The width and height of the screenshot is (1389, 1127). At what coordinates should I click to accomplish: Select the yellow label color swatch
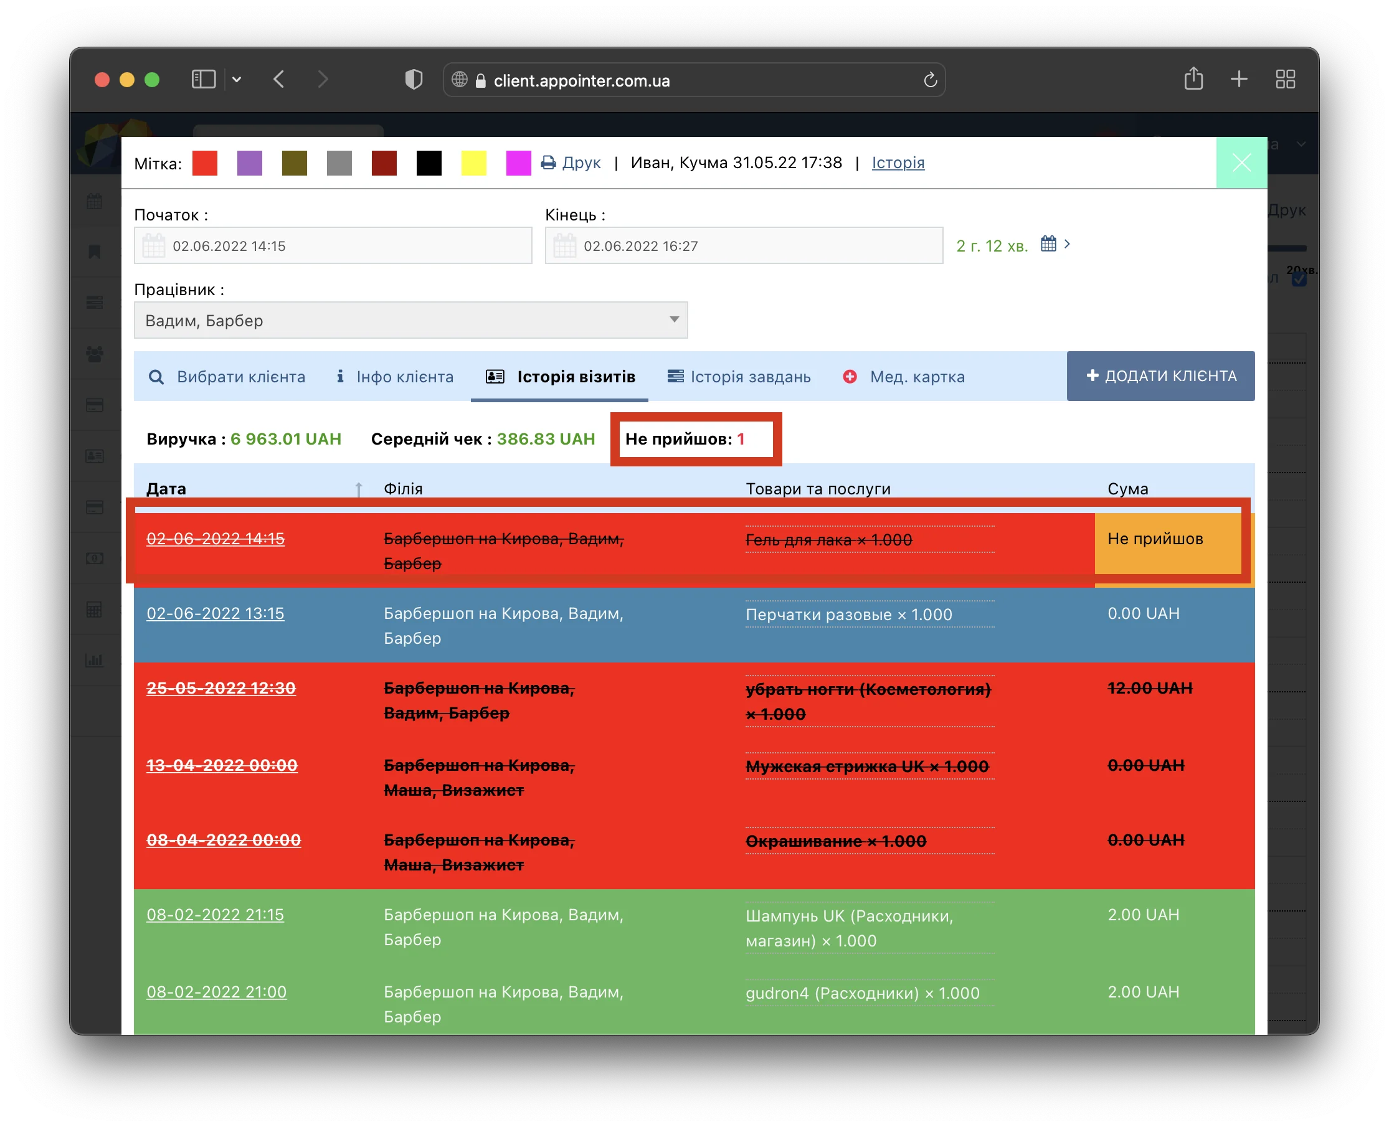473,163
